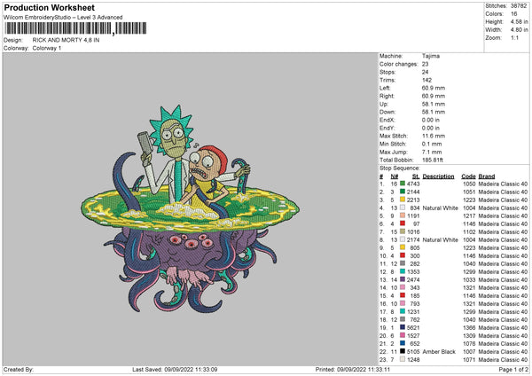Image resolution: width=532 pixels, height=376 pixels.
Task: Select stitch count 343 in row 14
Action: point(415,288)
